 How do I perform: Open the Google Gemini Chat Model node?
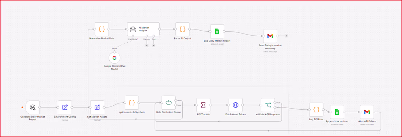[114, 58]
